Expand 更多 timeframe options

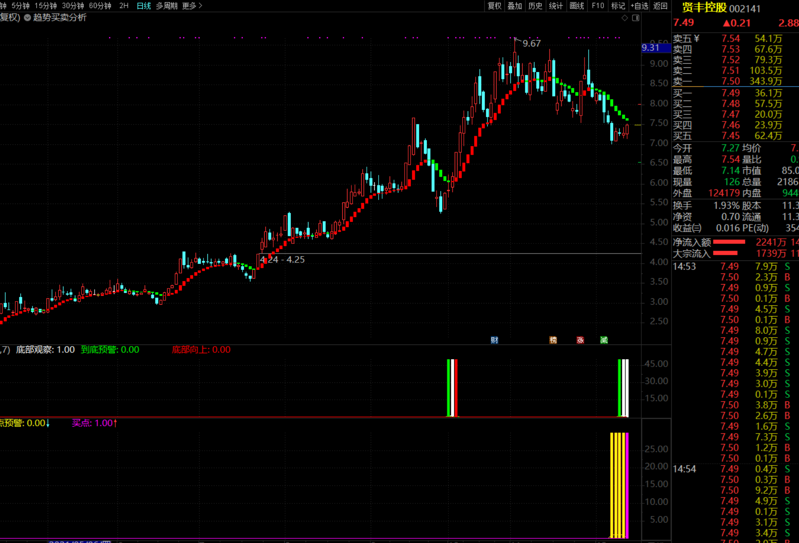pyautogui.click(x=192, y=6)
